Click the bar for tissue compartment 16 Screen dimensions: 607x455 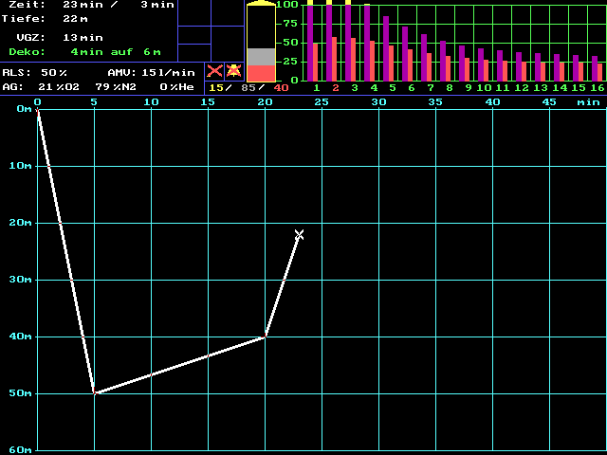597,68
